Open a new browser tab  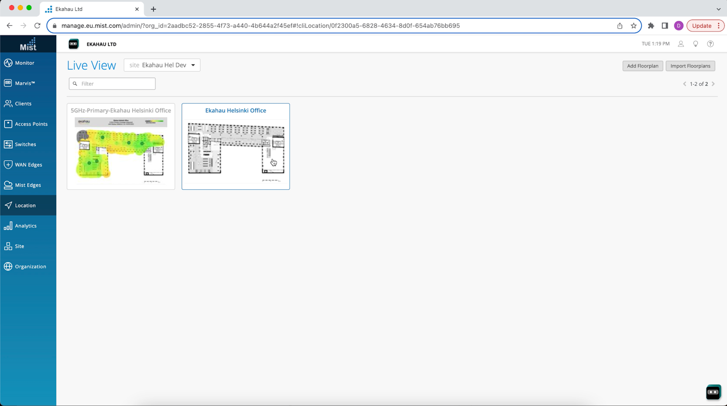click(154, 9)
